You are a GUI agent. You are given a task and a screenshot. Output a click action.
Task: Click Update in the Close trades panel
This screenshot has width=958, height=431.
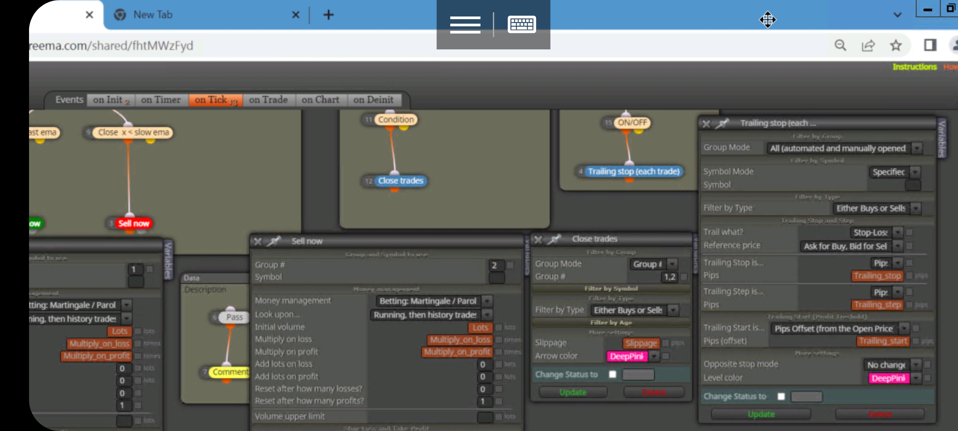[573, 392]
